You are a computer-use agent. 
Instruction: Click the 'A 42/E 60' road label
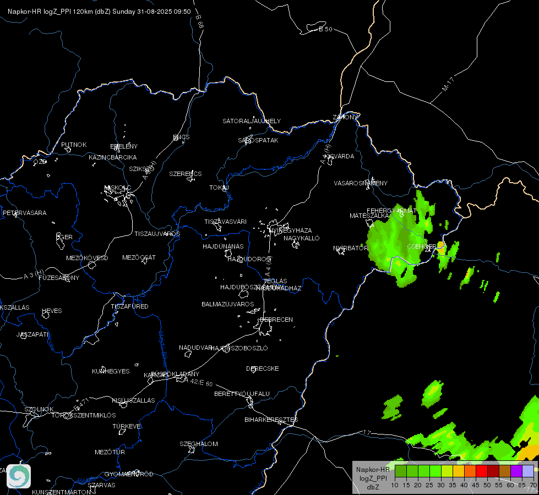198,381
